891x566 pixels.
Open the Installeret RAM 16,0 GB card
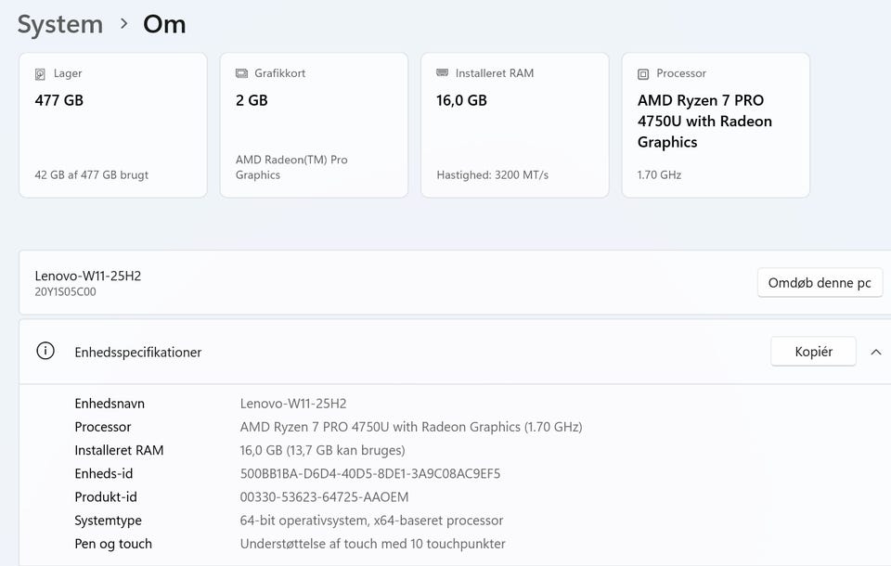click(x=515, y=125)
